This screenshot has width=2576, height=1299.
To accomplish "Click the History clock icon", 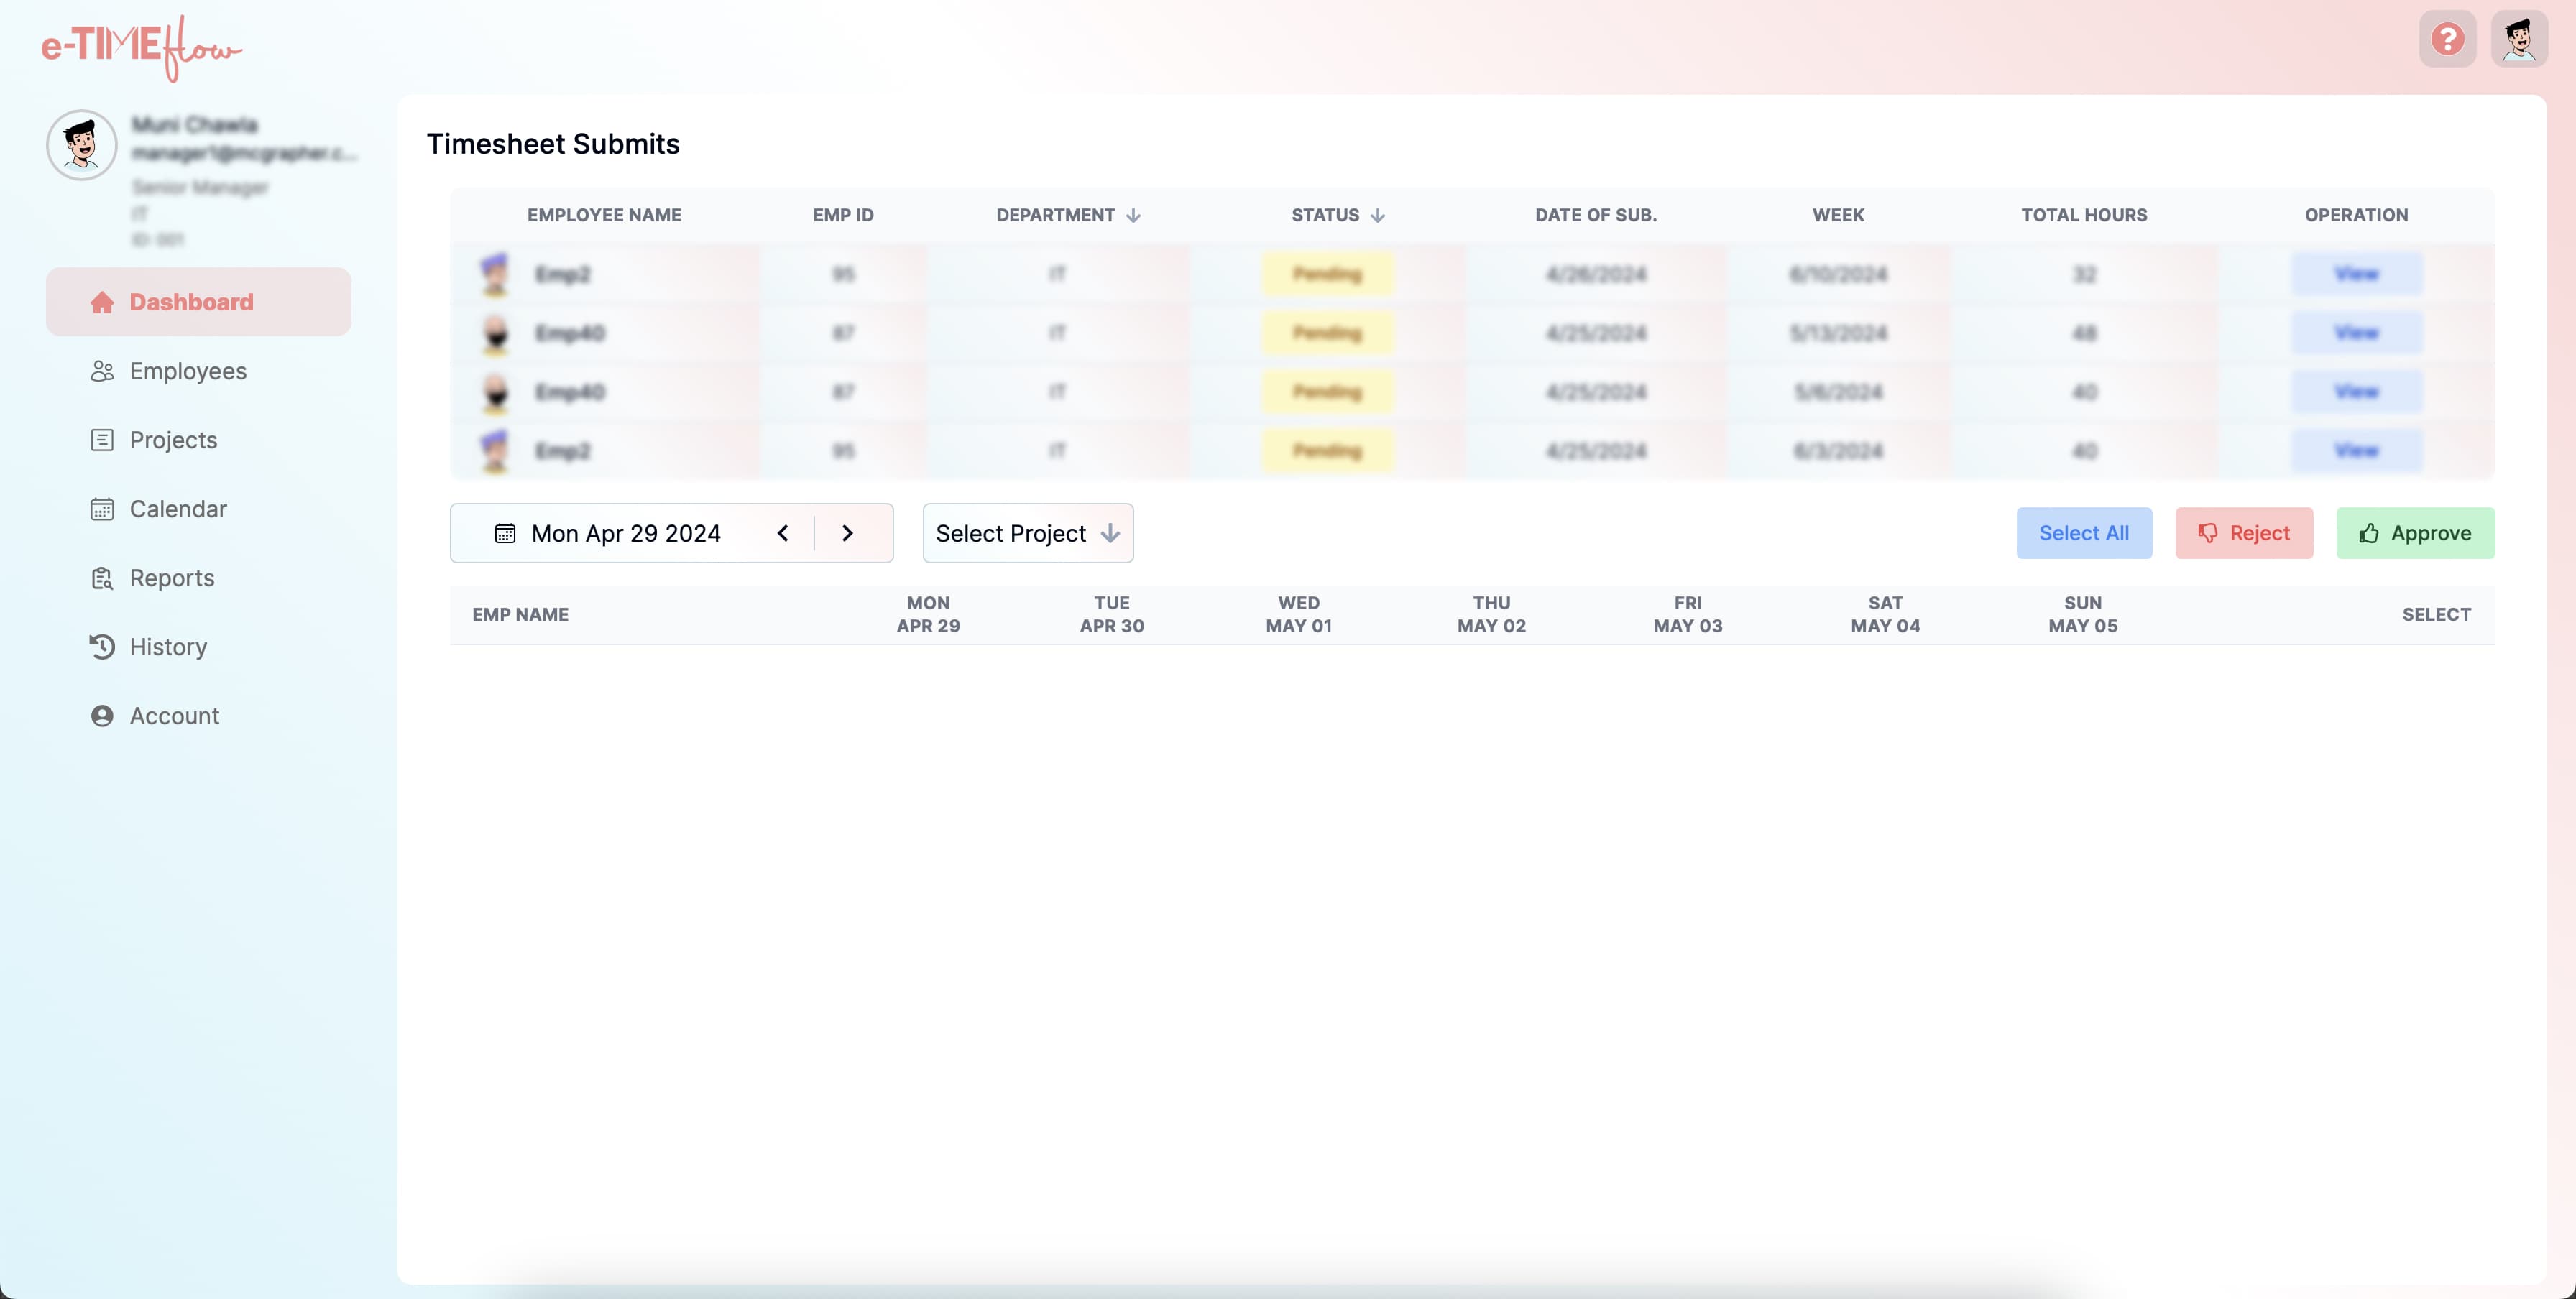I will click(102, 647).
